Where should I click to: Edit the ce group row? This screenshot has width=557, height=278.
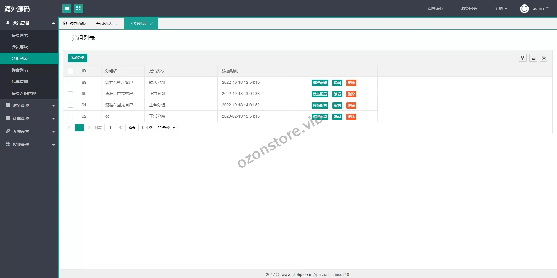(x=337, y=117)
